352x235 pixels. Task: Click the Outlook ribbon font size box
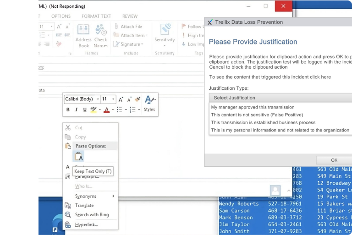click(46, 27)
